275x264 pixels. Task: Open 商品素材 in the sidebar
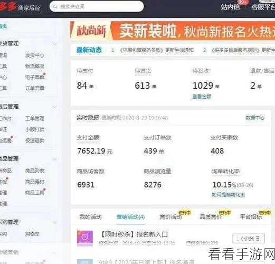[35, 182]
